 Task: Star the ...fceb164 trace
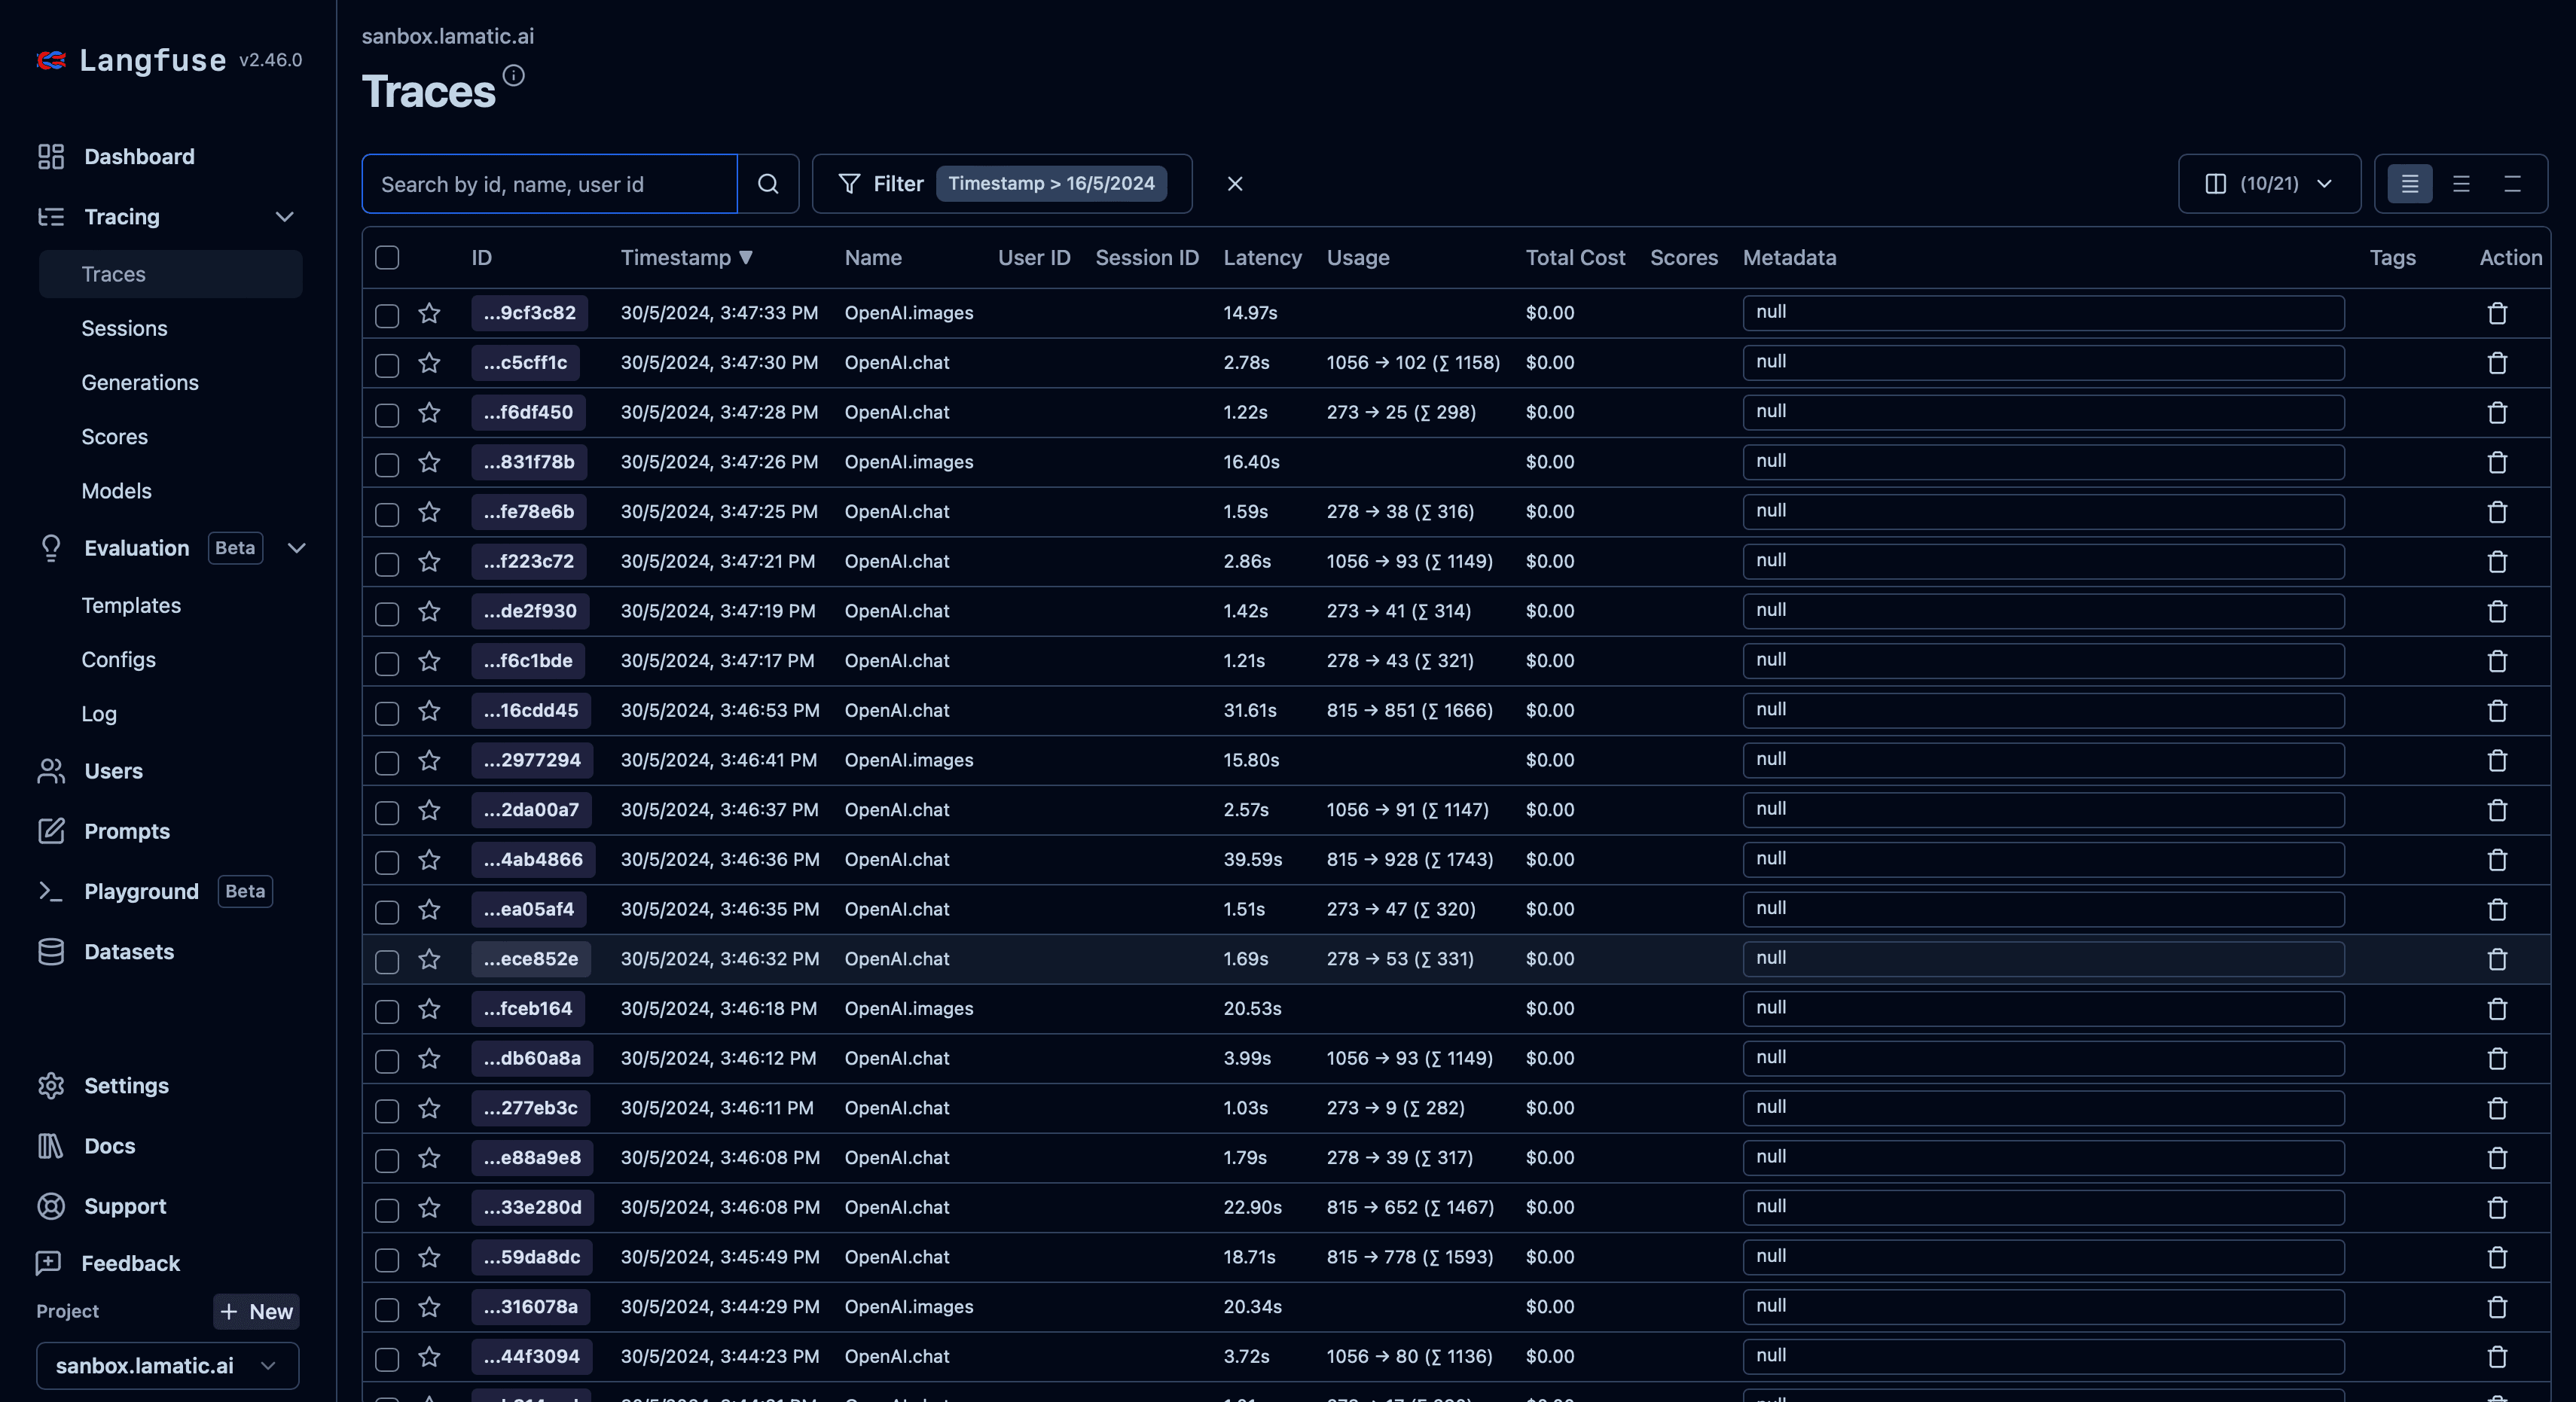point(429,1009)
